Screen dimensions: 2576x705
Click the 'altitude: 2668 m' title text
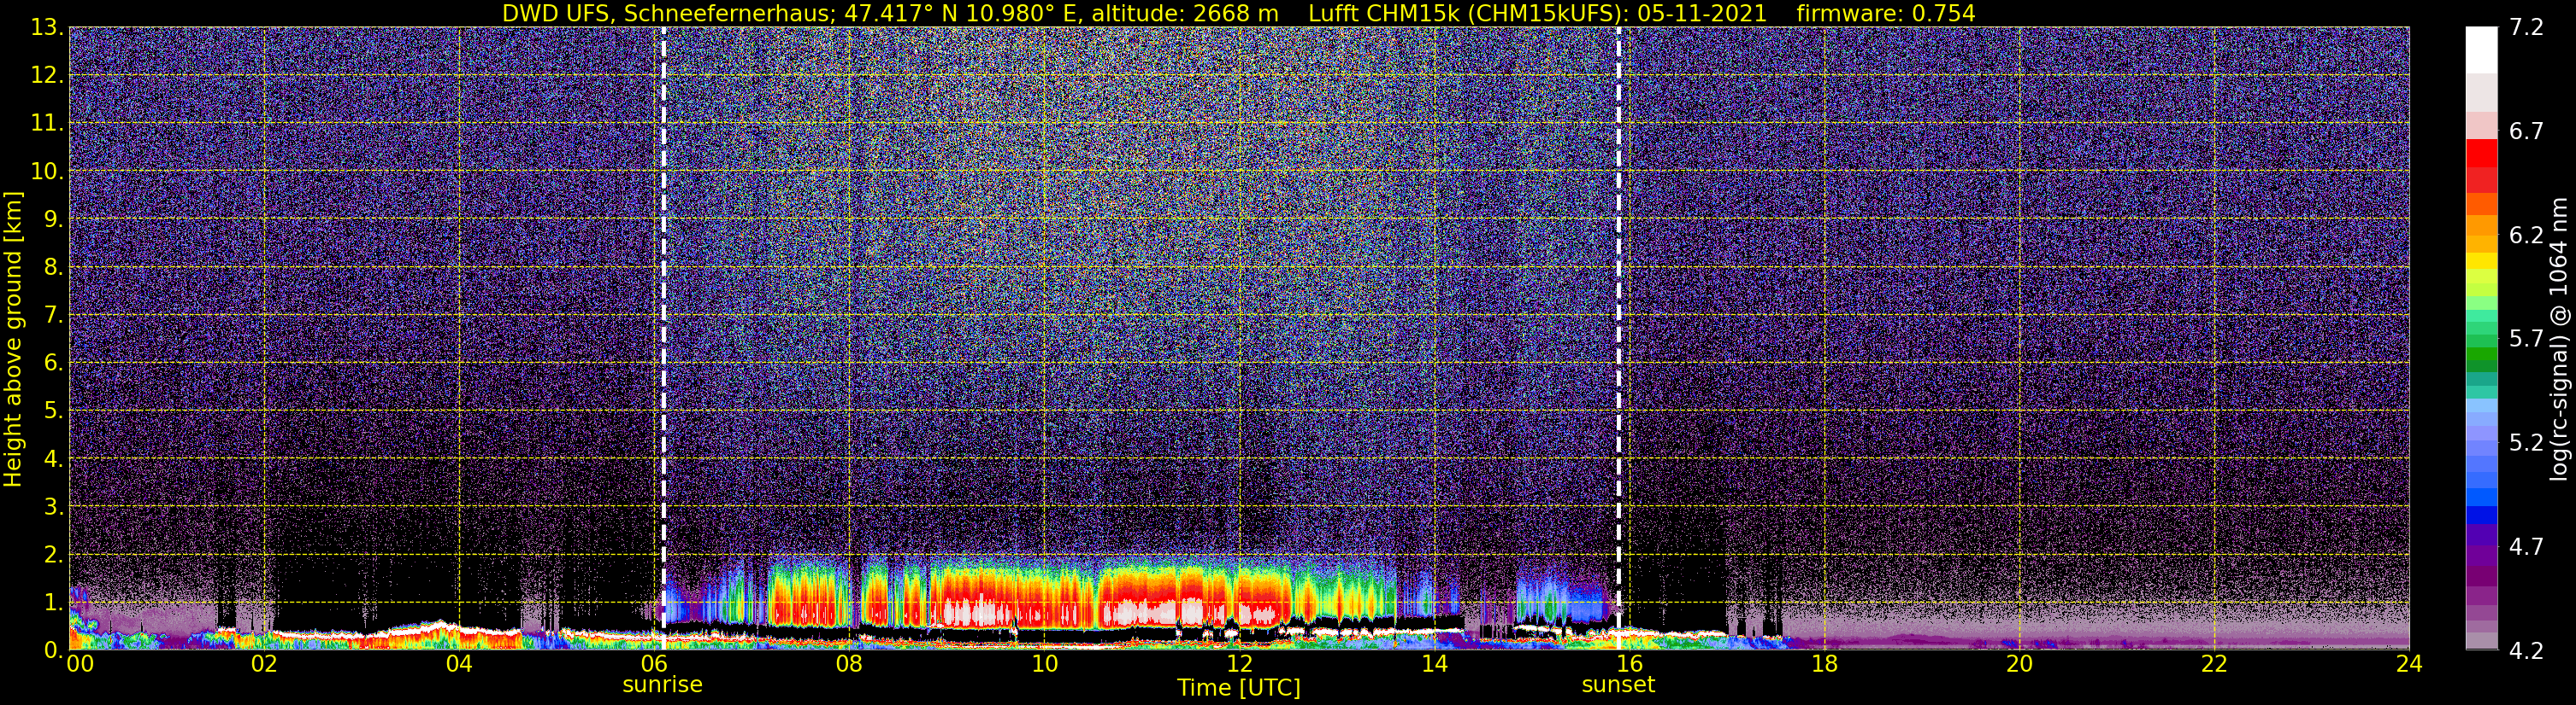click(x=1185, y=14)
